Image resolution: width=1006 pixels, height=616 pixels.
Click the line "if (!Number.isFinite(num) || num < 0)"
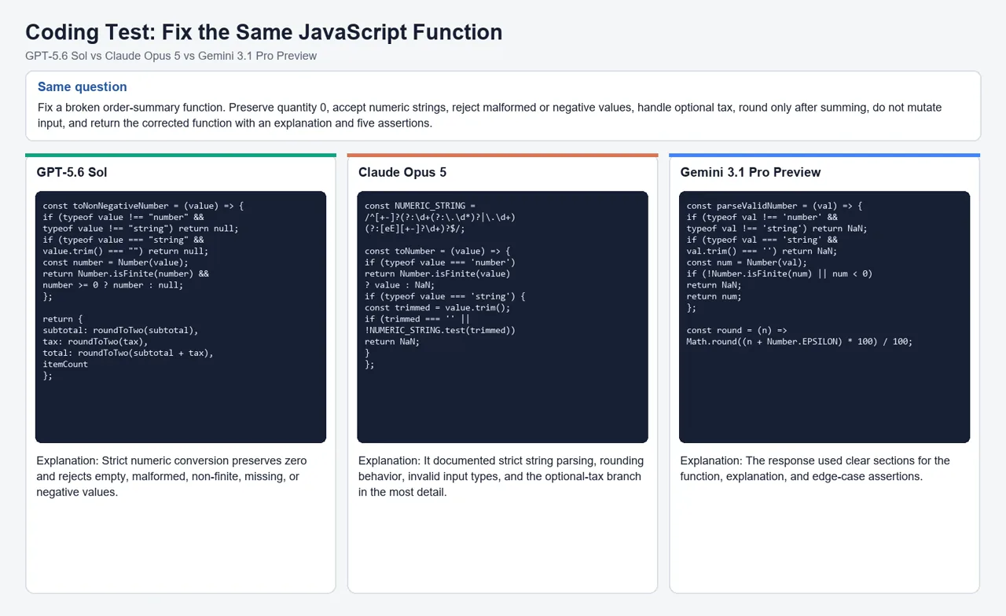pyautogui.click(x=780, y=274)
